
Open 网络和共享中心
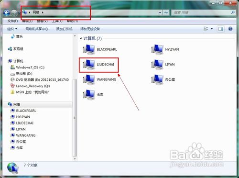(x=37, y=29)
